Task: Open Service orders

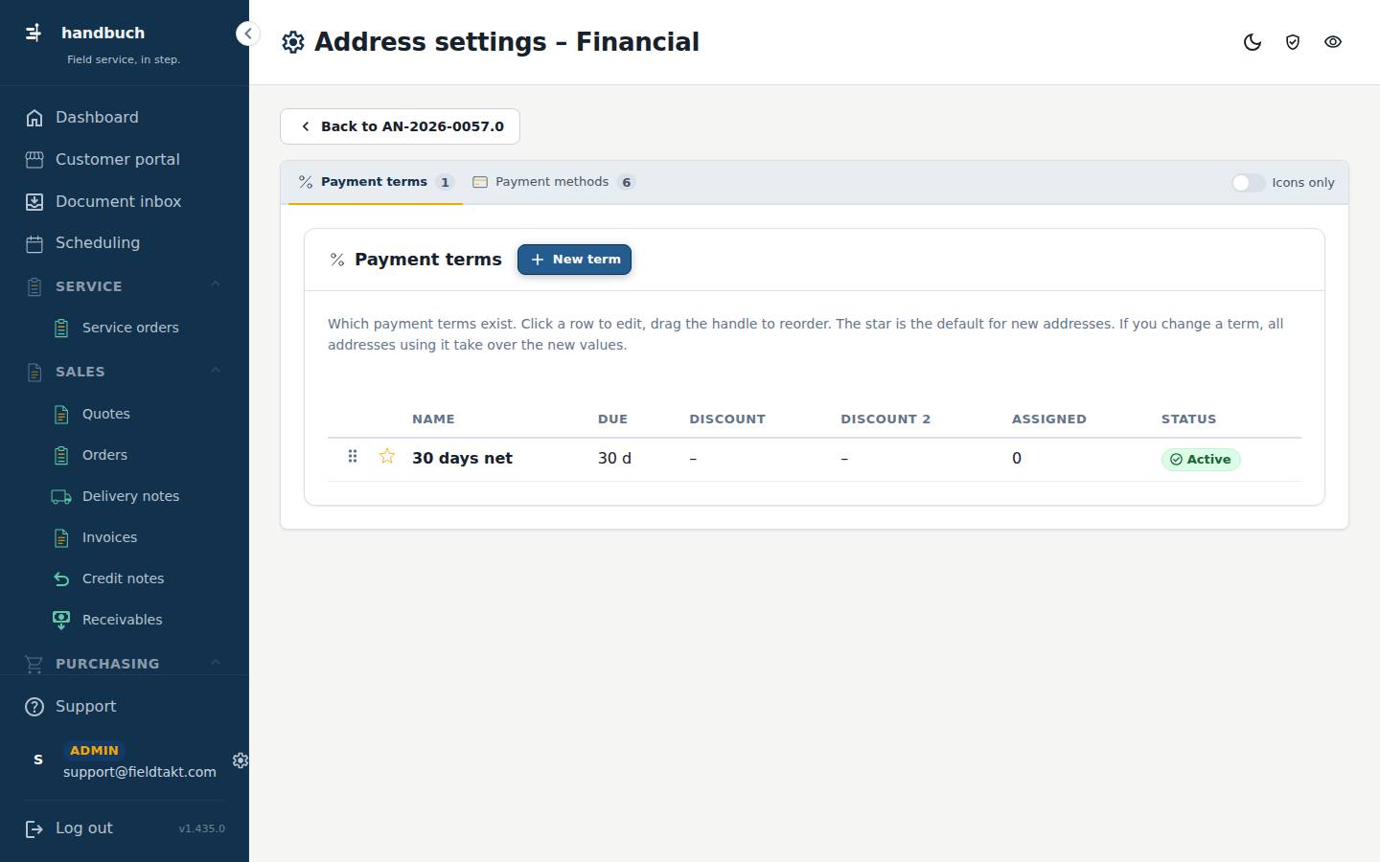Action: [x=130, y=328]
